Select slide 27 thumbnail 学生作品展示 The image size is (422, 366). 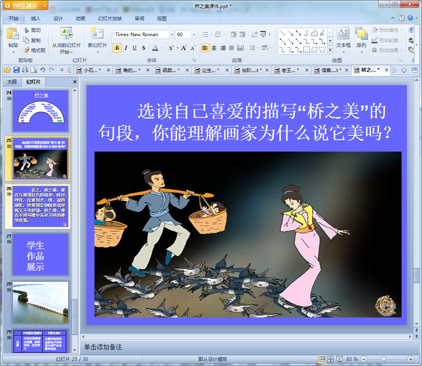(40, 255)
